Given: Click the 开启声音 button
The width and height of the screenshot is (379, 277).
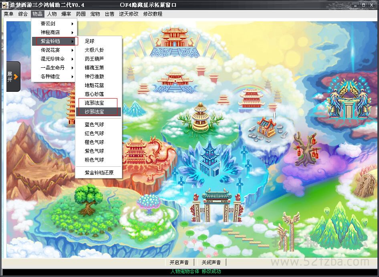Looking at the screenshot, I should [x=179, y=263].
